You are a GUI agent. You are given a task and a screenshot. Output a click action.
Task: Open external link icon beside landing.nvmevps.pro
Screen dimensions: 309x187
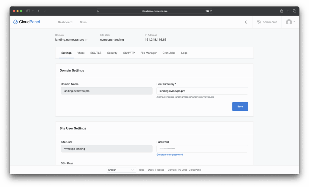86,40
